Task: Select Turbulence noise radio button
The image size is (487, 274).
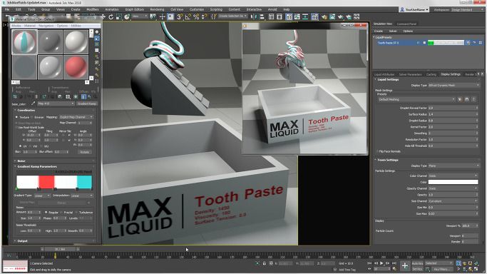Action: coord(76,213)
